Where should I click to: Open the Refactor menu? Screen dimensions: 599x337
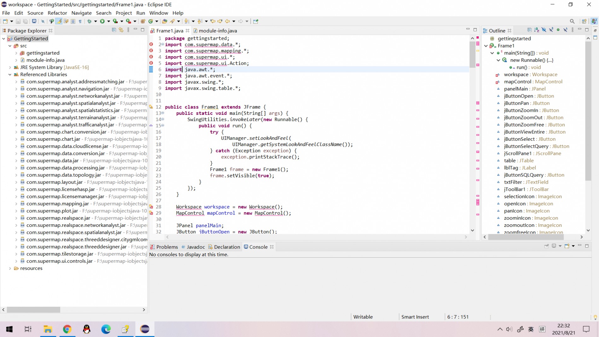coord(57,13)
